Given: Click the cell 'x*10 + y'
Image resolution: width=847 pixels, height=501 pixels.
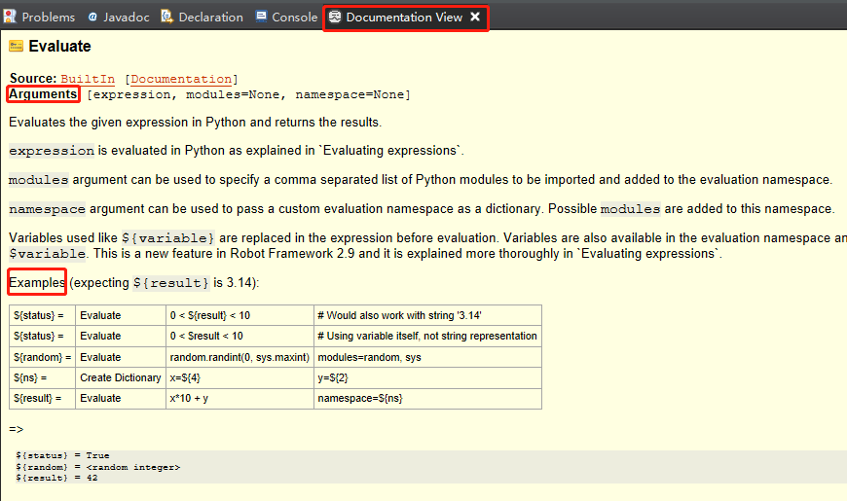Looking at the screenshot, I should click(239, 398).
